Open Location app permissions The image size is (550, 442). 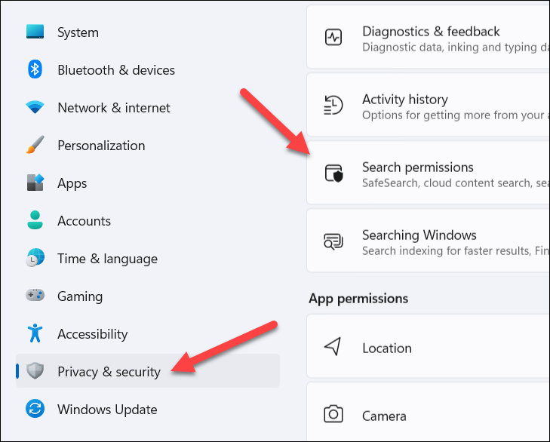(387, 348)
